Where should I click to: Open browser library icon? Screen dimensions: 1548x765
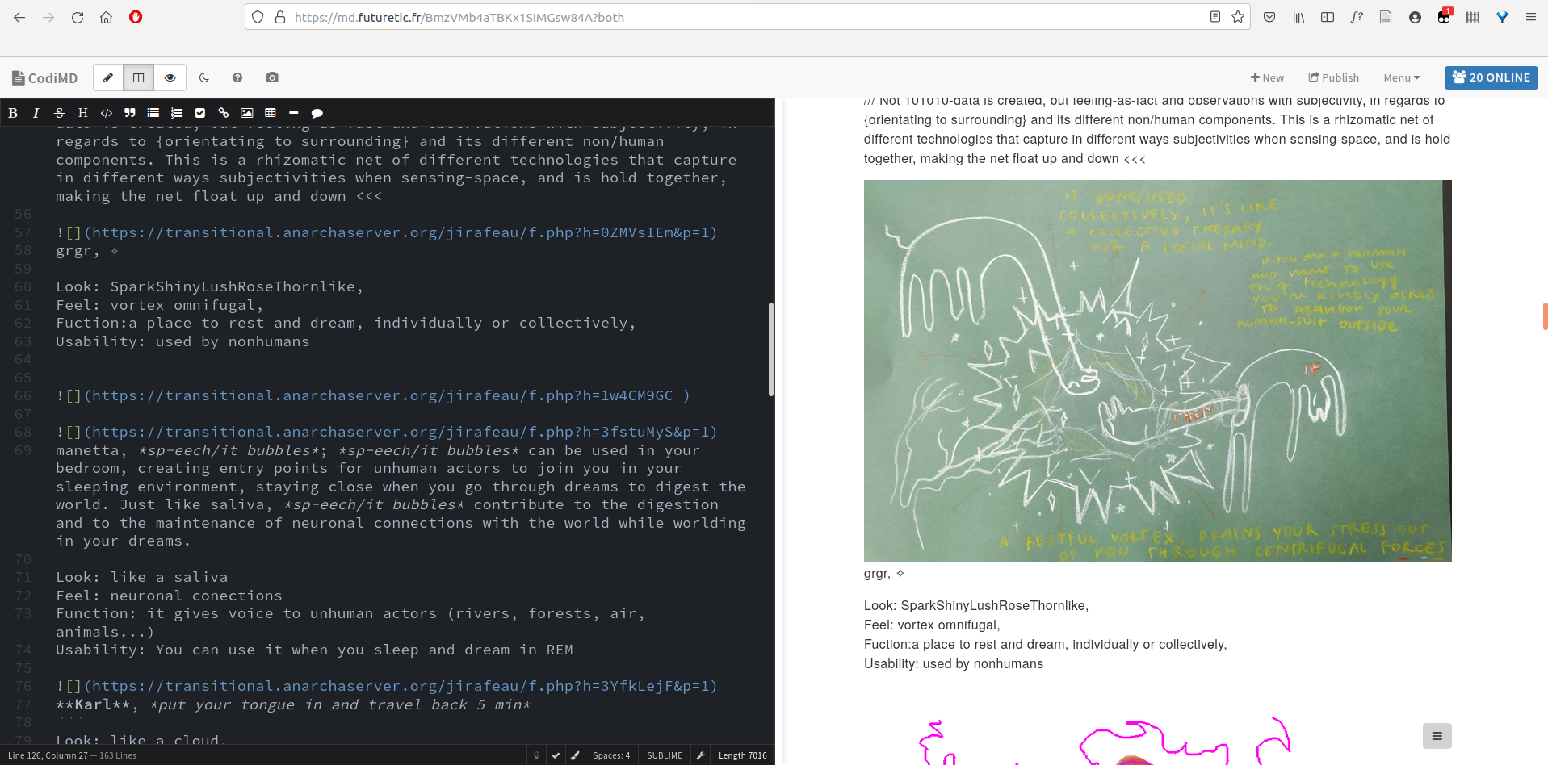(1298, 17)
